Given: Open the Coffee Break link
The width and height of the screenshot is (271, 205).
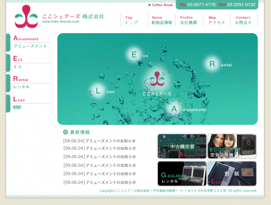Looking at the screenshot, I should pyautogui.click(x=160, y=5).
